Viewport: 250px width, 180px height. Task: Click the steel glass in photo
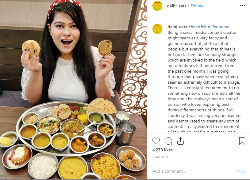click(126, 133)
